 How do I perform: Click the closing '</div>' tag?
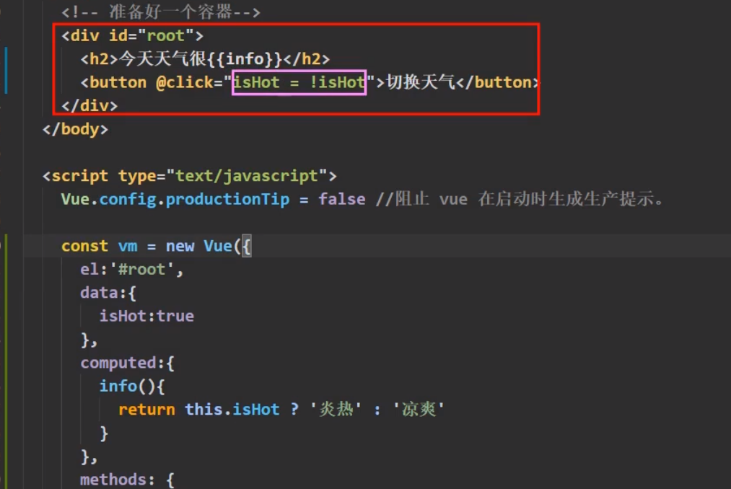tap(89, 106)
